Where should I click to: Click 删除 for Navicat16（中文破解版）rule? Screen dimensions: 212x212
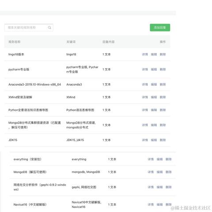[x=169, y=204]
